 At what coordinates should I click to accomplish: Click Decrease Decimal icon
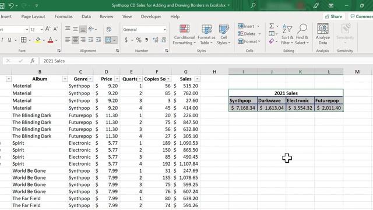coord(163,40)
